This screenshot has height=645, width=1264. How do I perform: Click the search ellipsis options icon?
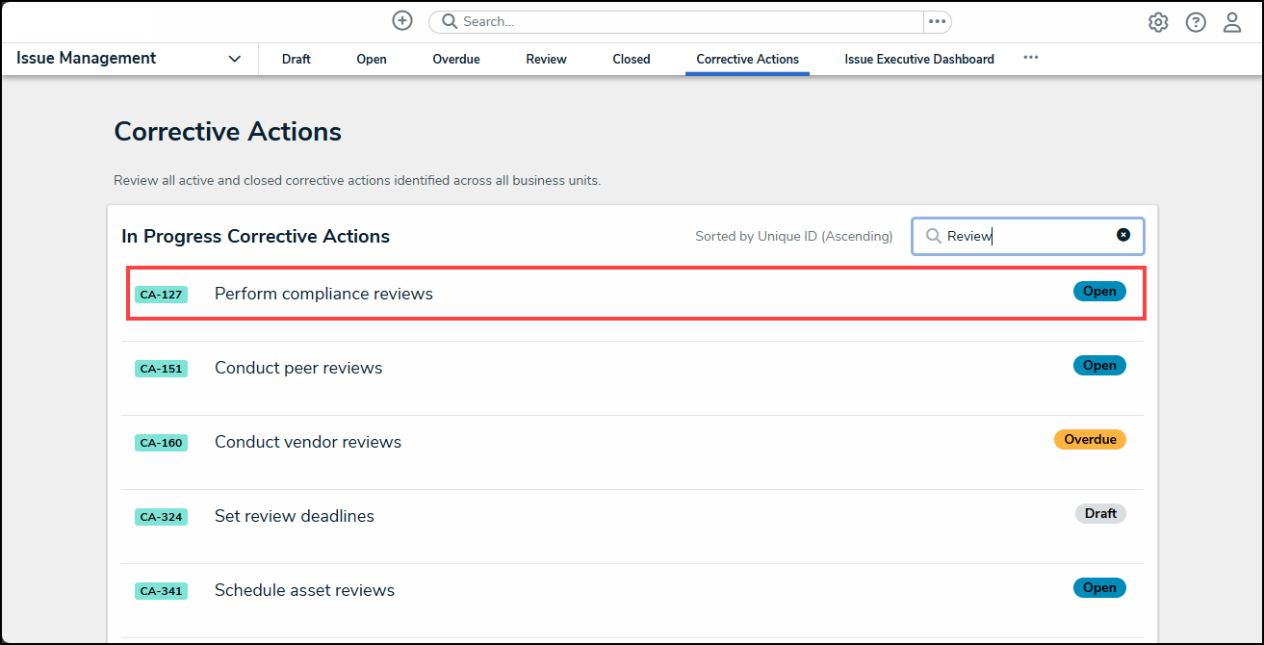click(937, 21)
